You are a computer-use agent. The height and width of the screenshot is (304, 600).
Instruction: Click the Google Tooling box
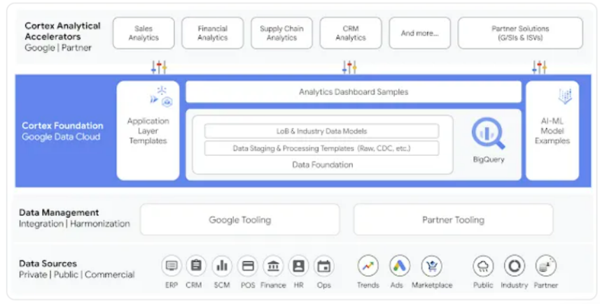[239, 219]
